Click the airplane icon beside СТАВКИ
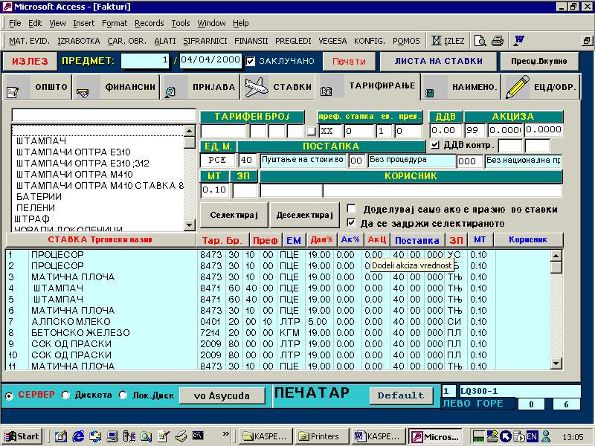Viewport: 595px width, 446px height. click(x=255, y=87)
